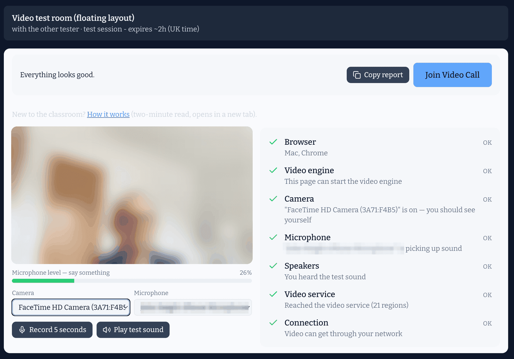Image resolution: width=514 pixels, height=359 pixels.
Task: Click speaker icon on Play test sound
Action: point(107,330)
